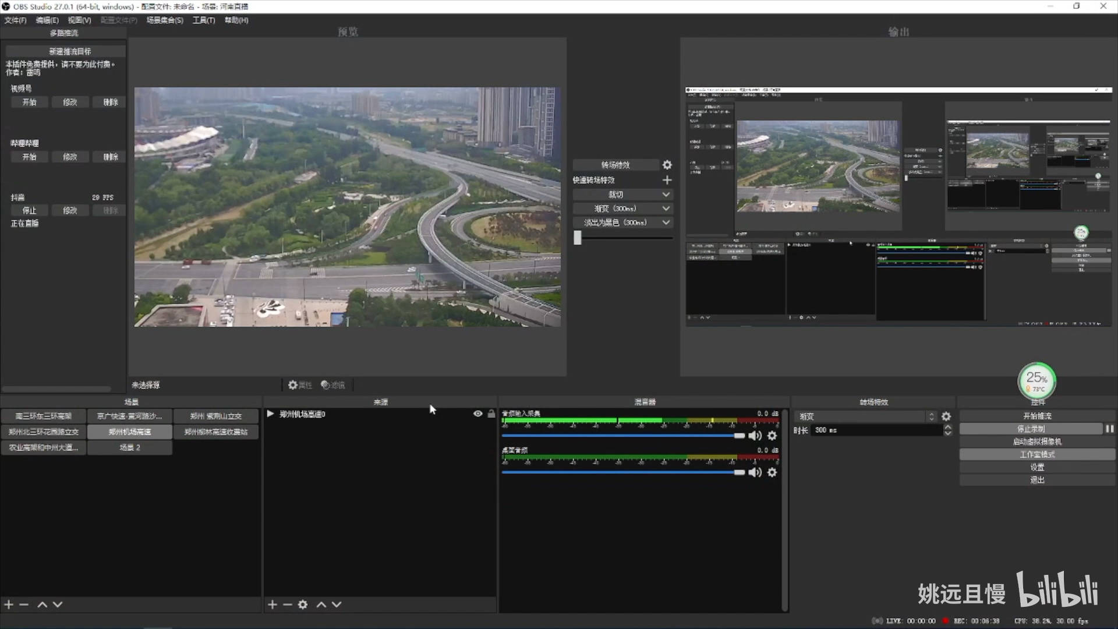Toggle visibility eye of 郑州机场高速0 source
Viewport: 1118px width, 629px height.
click(477, 414)
